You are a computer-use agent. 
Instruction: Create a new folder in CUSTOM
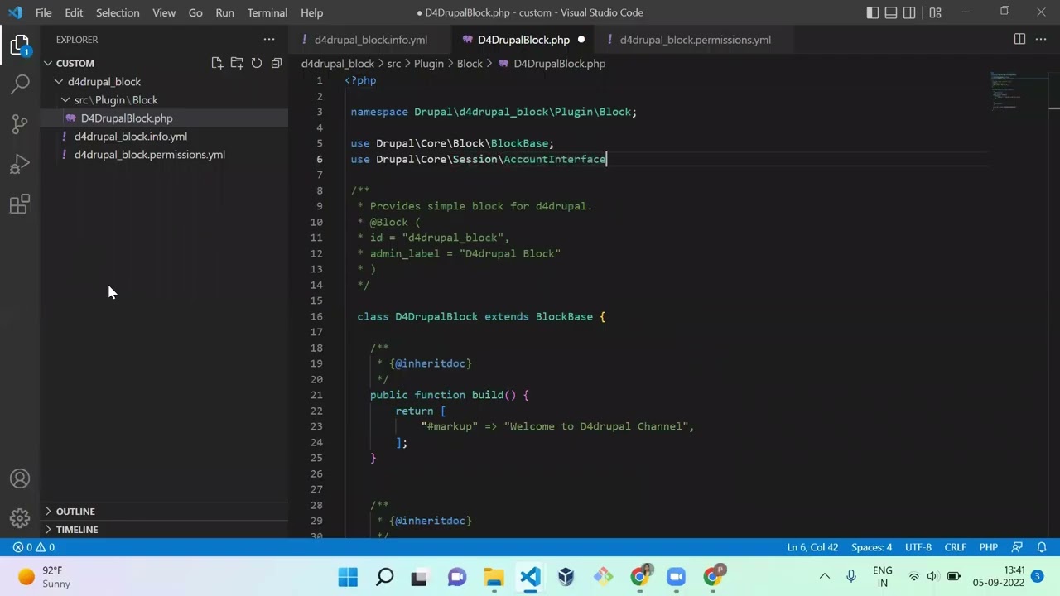coord(237,63)
